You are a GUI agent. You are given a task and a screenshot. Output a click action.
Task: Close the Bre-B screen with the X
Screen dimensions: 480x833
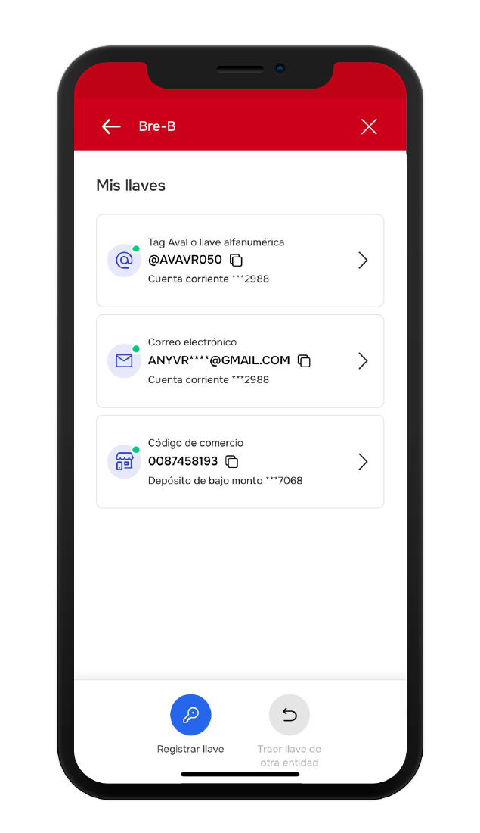point(369,126)
